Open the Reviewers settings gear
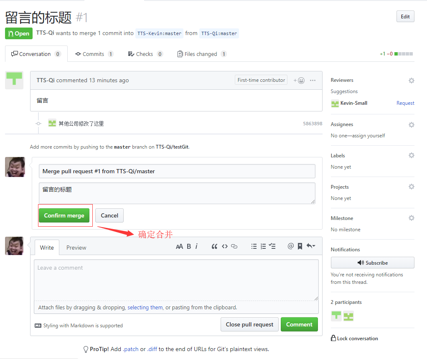 pyautogui.click(x=412, y=81)
